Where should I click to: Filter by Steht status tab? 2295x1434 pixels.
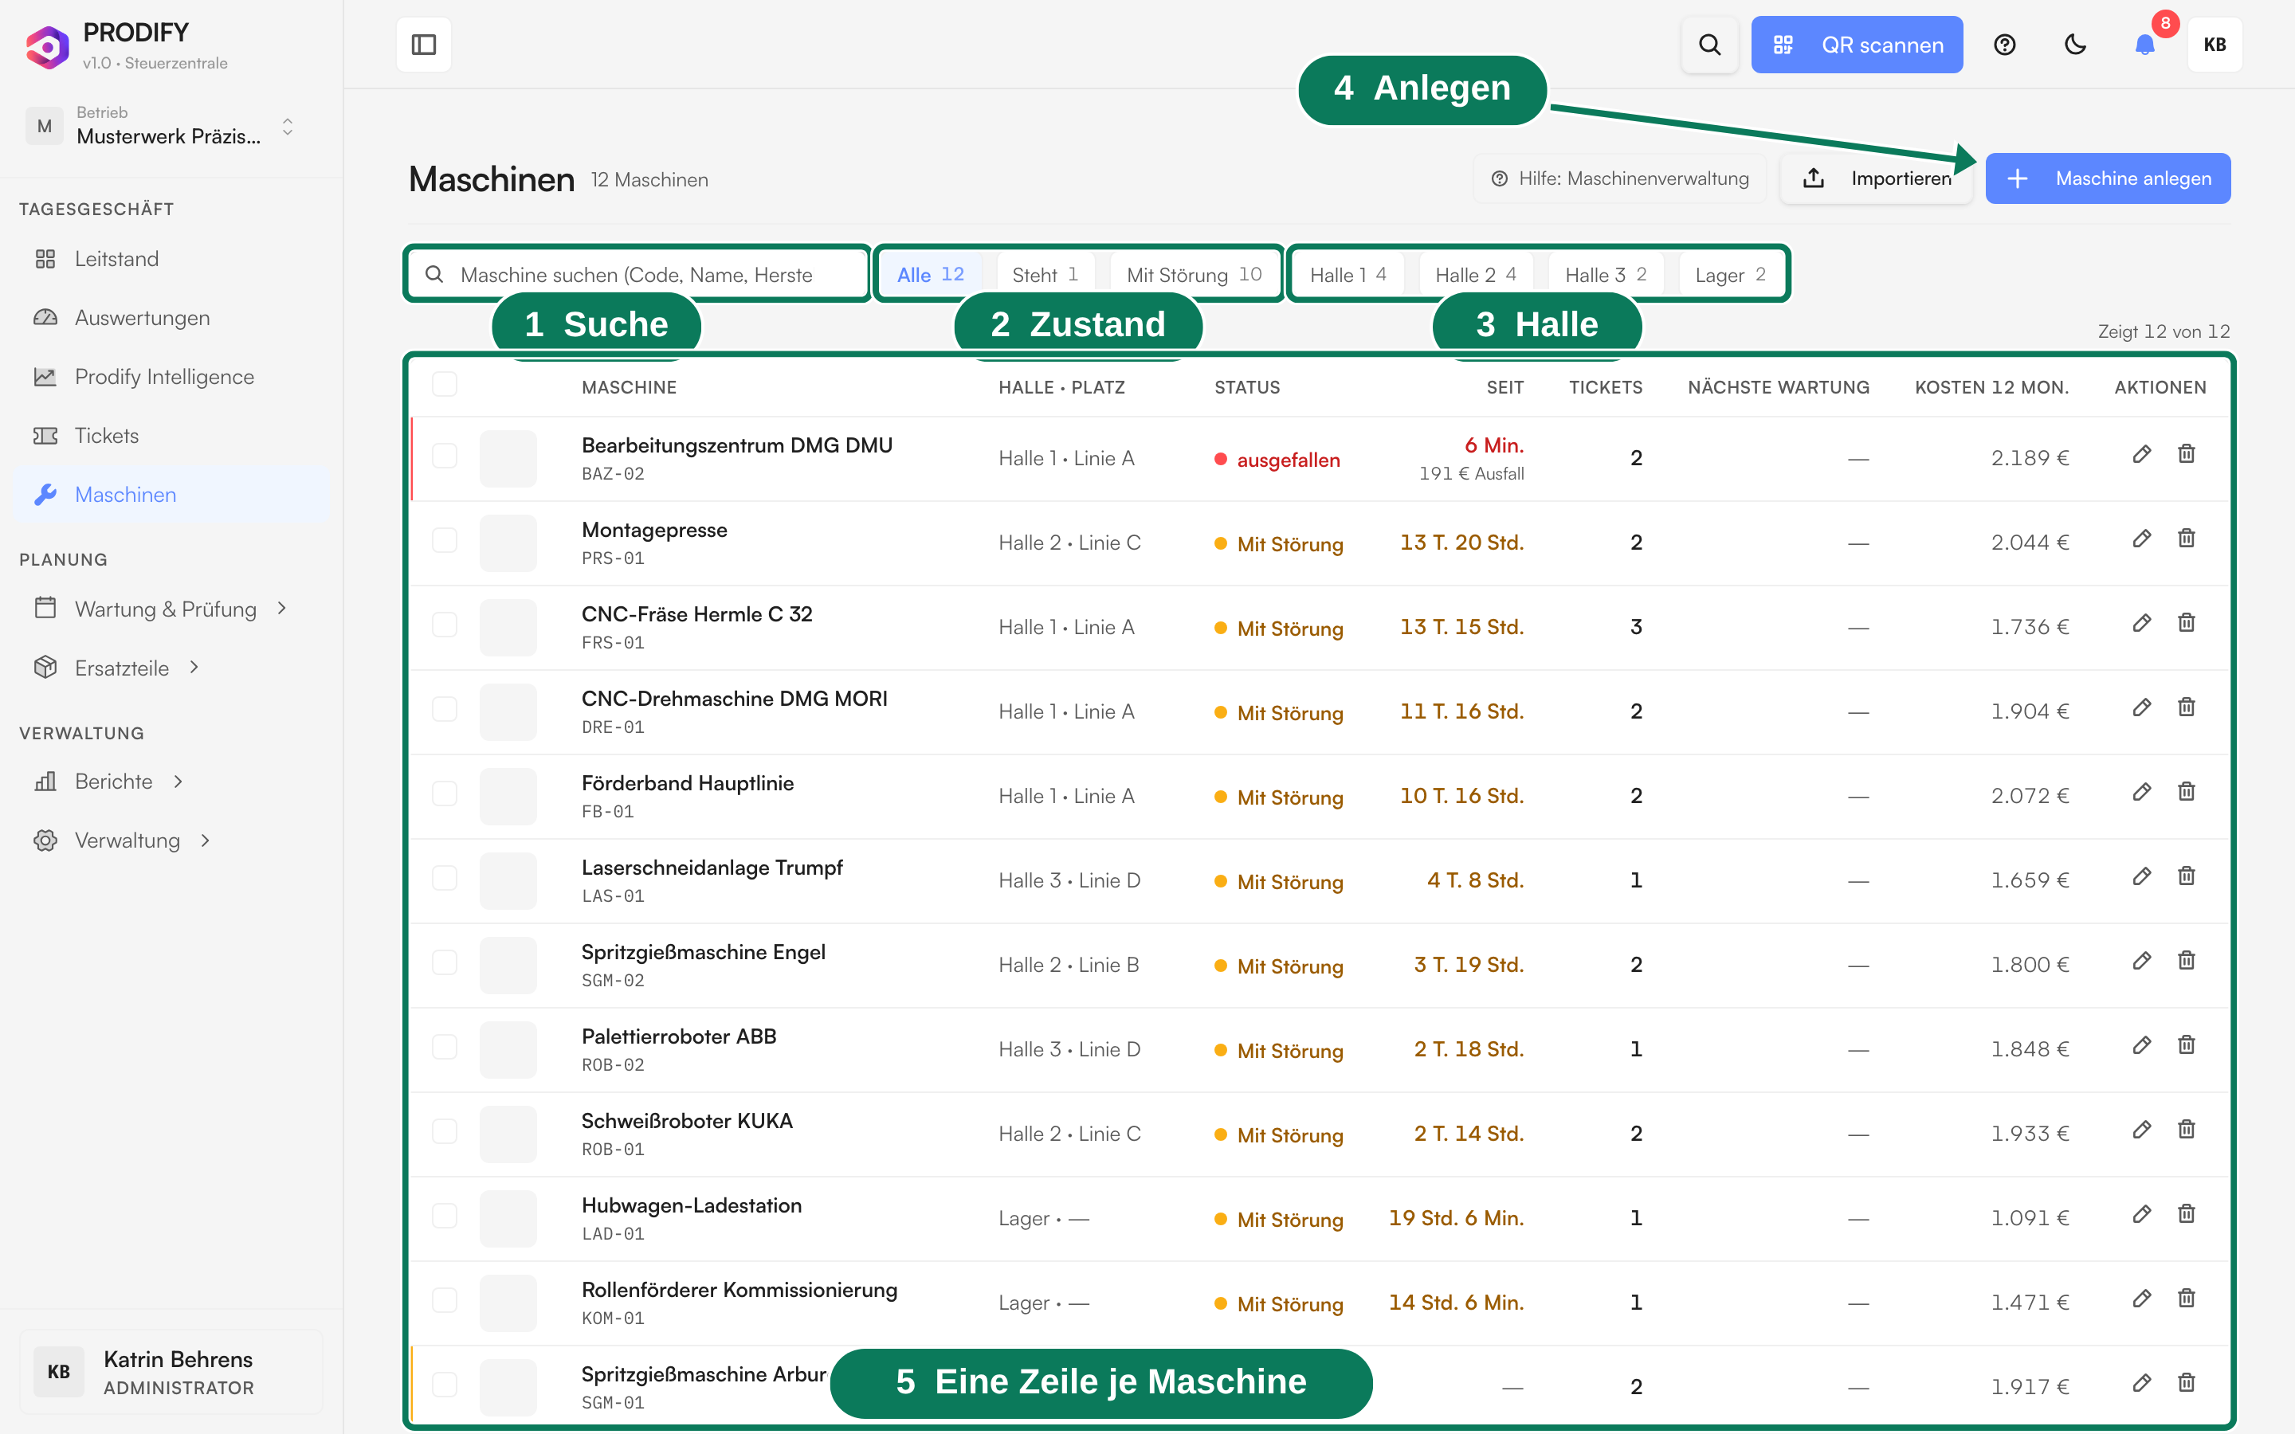(1045, 275)
